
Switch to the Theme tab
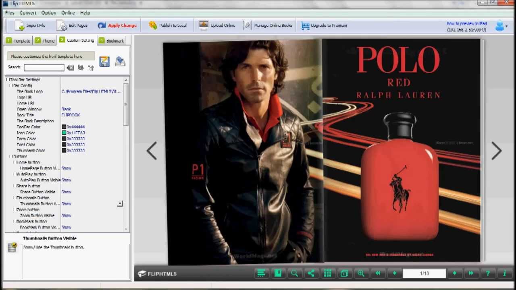point(45,41)
